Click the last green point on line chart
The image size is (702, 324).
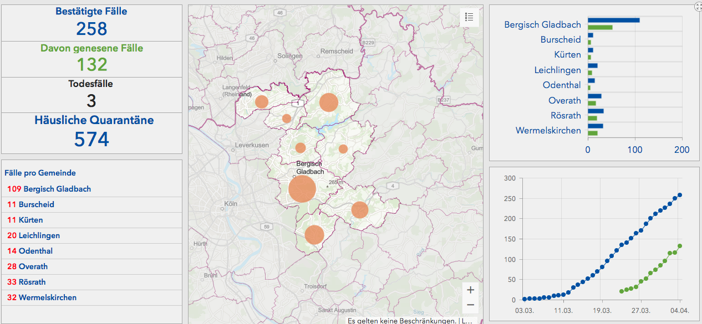[680, 246]
